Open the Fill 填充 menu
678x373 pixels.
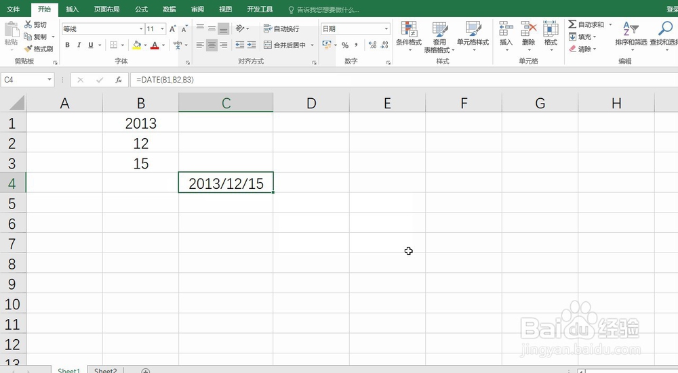point(582,37)
